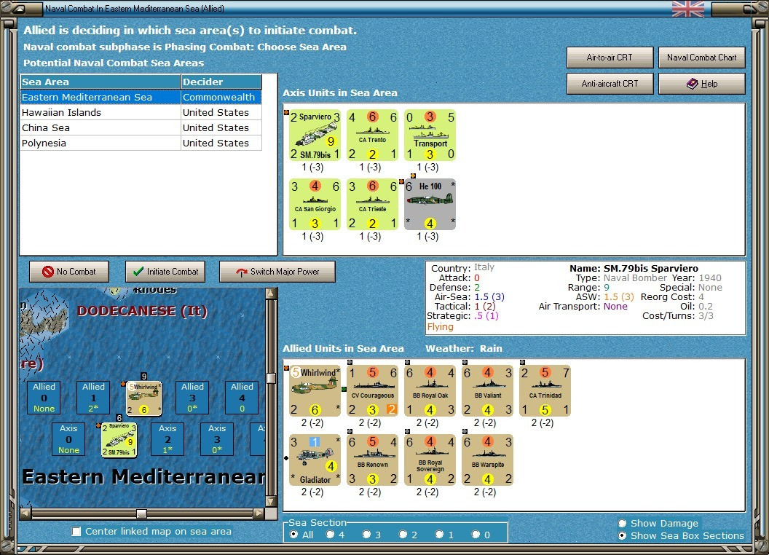Click the Sea Area column header
Image resolution: width=769 pixels, height=555 pixels.
[x=100, y=82]
